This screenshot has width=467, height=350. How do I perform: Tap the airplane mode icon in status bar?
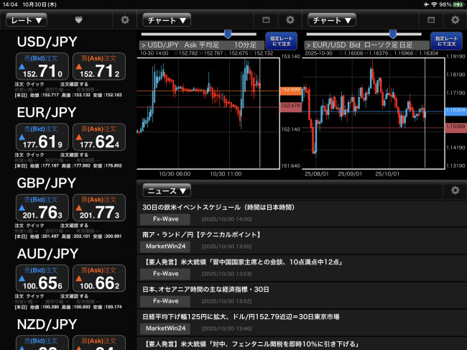427,4
